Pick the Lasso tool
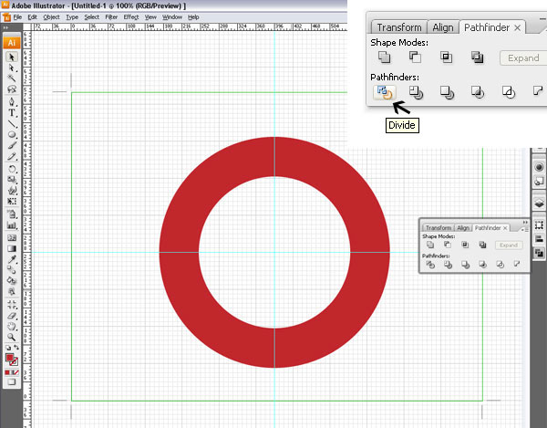 click(12, 89)
